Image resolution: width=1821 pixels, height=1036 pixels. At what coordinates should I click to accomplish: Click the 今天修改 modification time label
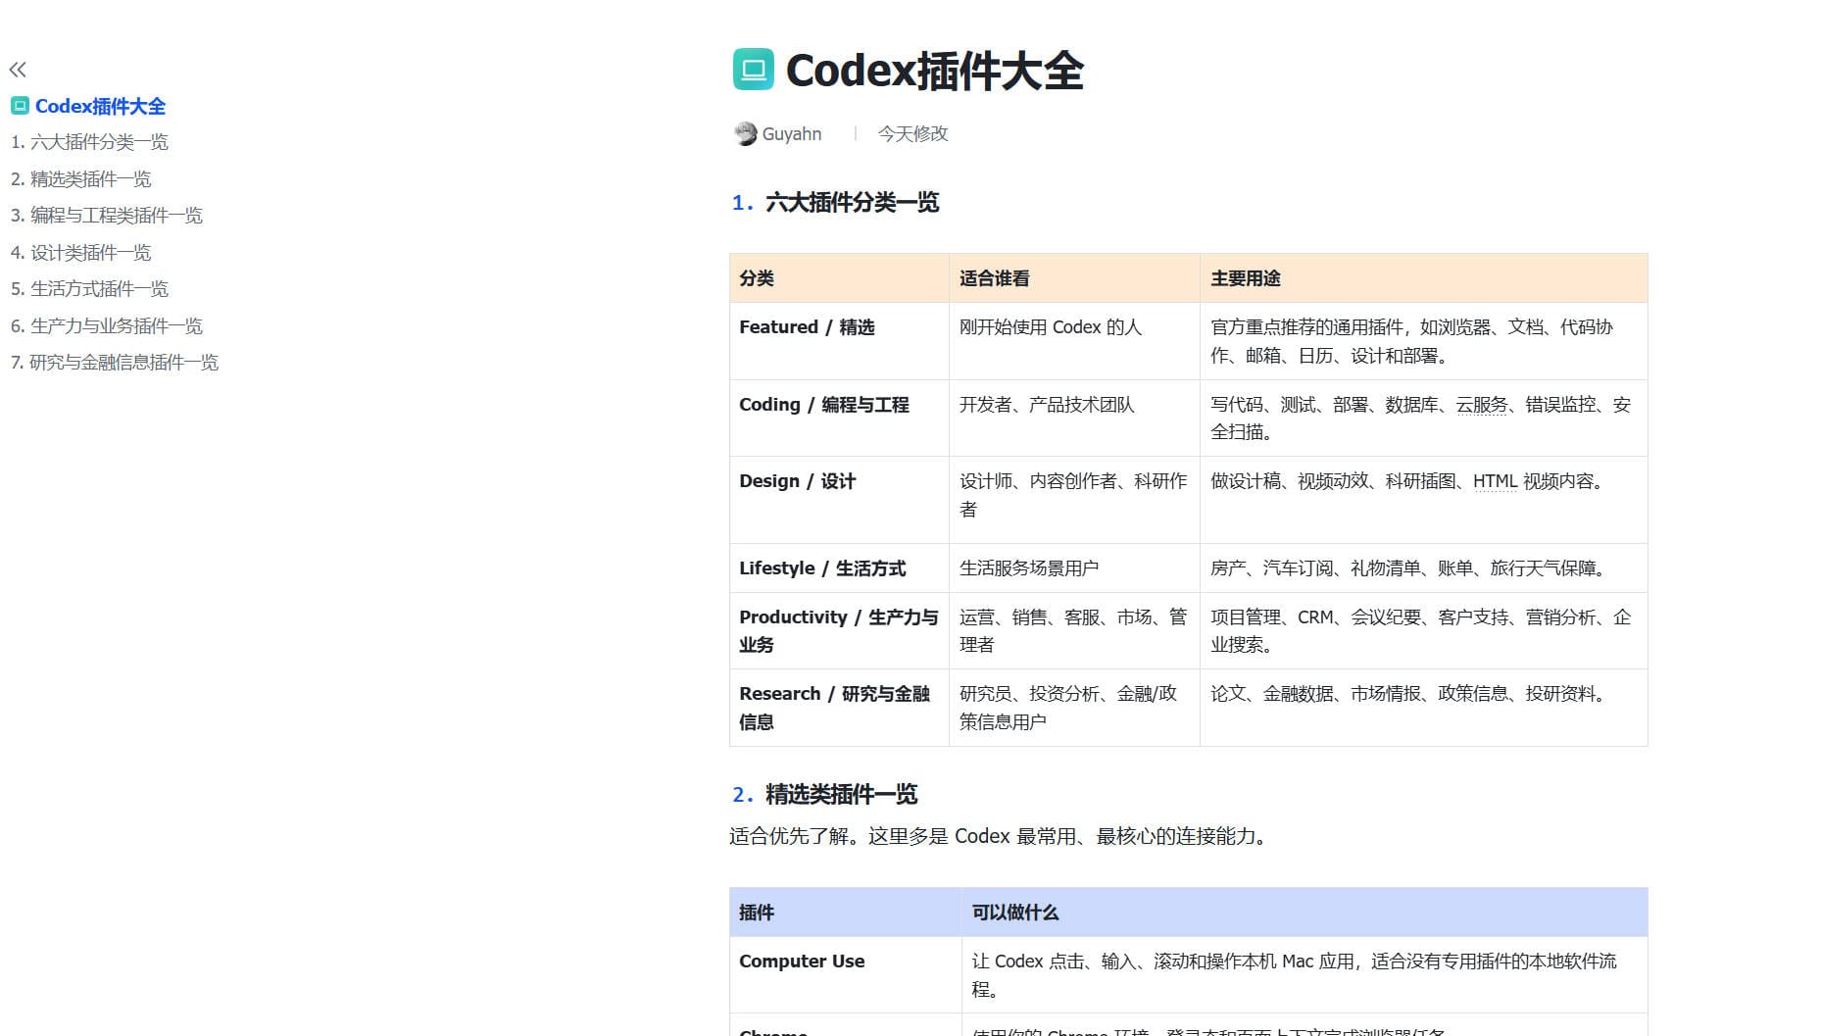[x=912, y=133]
